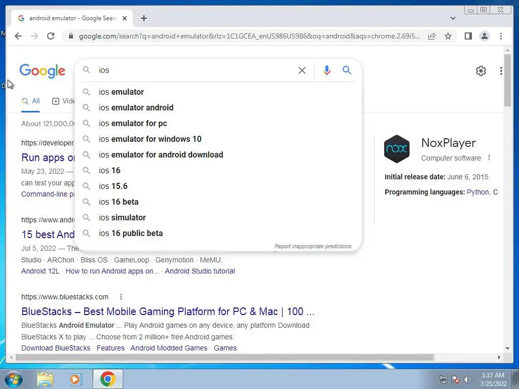Click the scroll right arrow
The image size is (519, 389).
(499, 357)
